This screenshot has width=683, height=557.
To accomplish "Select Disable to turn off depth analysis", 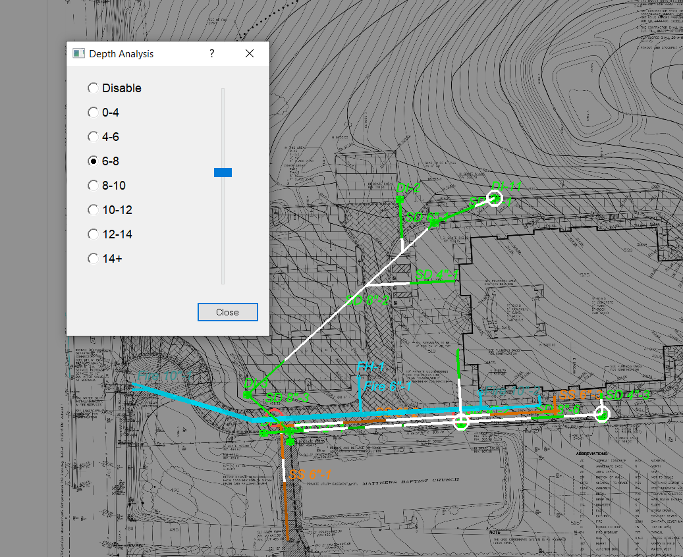I will pos(93,88).
